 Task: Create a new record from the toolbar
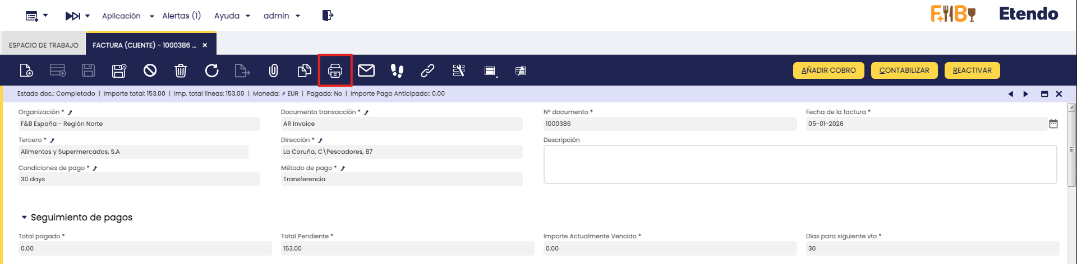pos(26,70)
